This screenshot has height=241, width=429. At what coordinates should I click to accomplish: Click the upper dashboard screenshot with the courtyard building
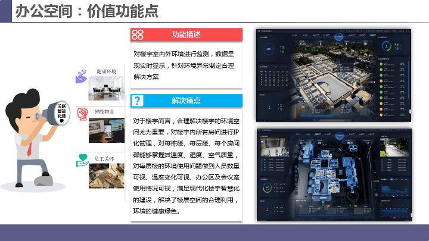tap(334, 76)
